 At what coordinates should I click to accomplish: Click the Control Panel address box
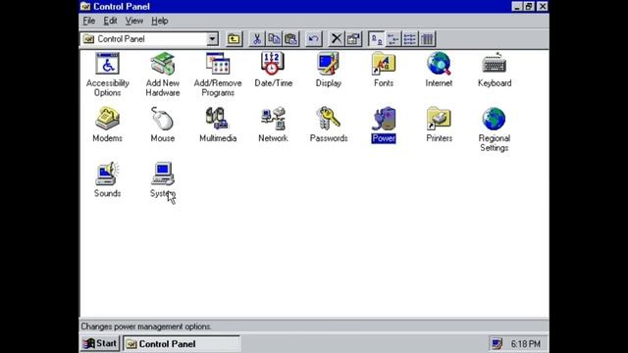pos(149,39)
